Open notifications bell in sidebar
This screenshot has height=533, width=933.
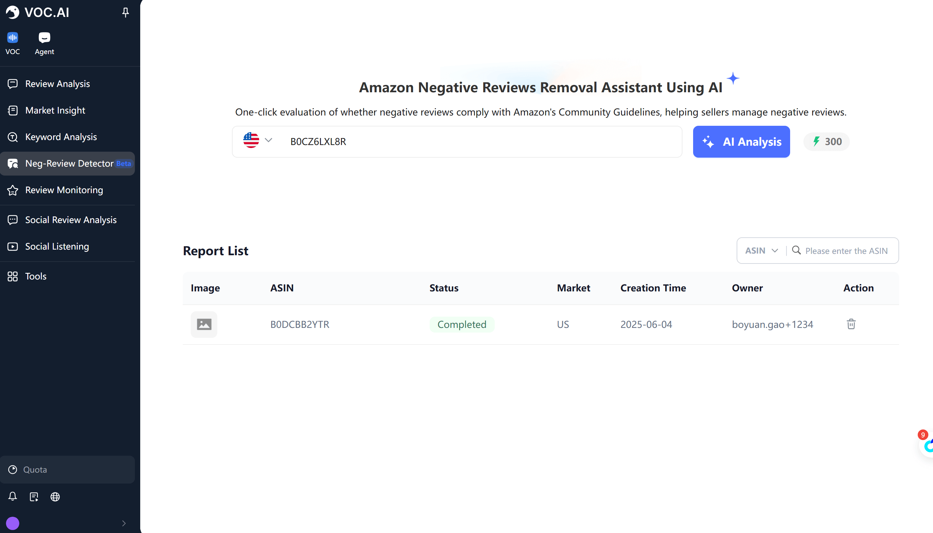click(12, 496)
